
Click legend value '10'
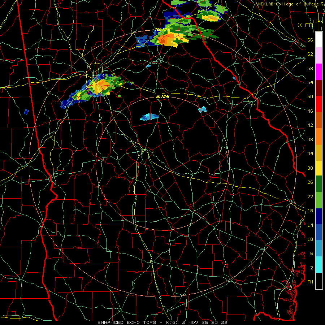[310, 239]
